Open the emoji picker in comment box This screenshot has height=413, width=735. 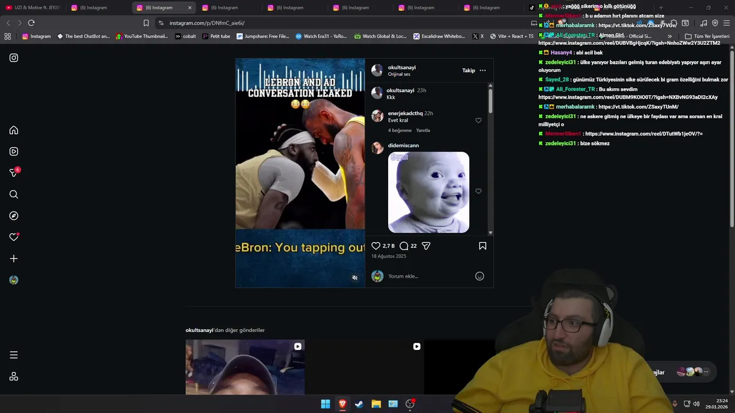coord(479,276)
